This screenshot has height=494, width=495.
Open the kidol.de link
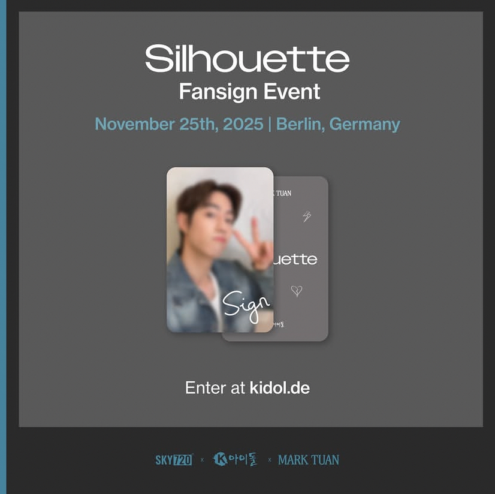tap(280, 387)
